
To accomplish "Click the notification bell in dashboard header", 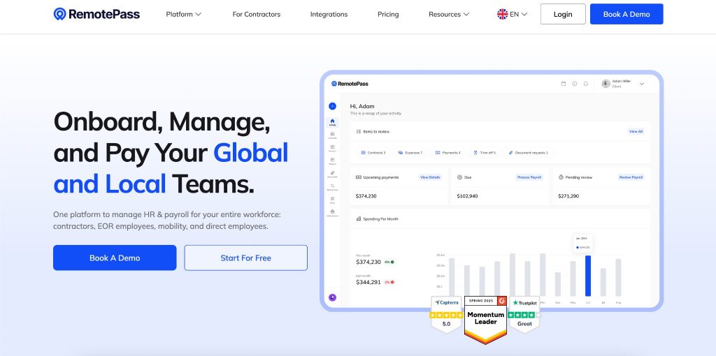I will pos(586,84).
